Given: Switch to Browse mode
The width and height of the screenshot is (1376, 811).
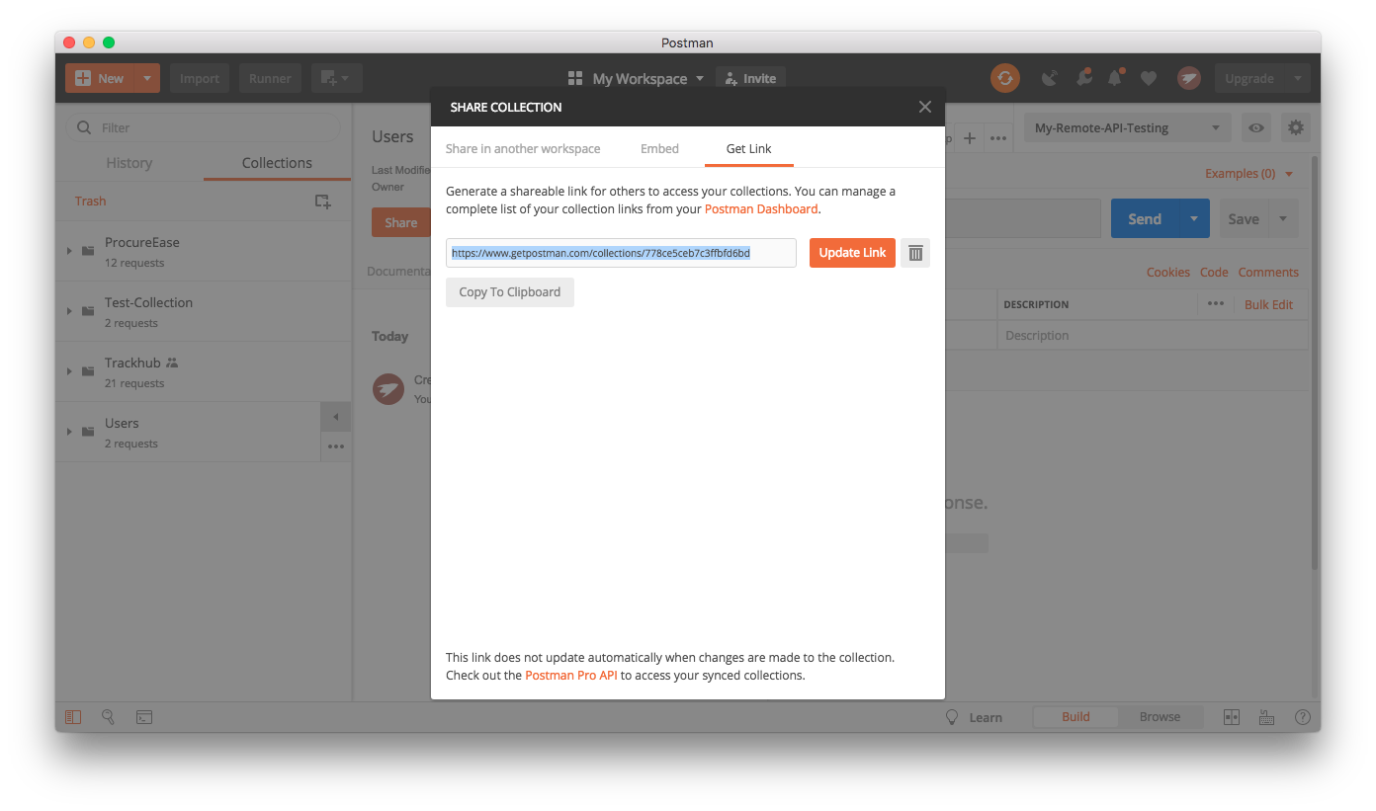Looking at the screenshot, I should point(1161,716).
